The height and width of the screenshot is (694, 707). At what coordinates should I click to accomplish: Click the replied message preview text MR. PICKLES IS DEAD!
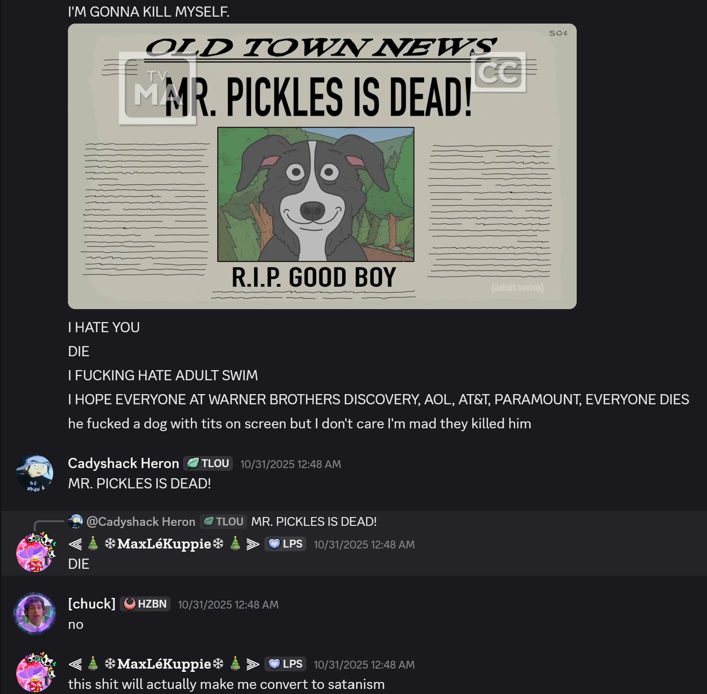click(x=314, y=522)
